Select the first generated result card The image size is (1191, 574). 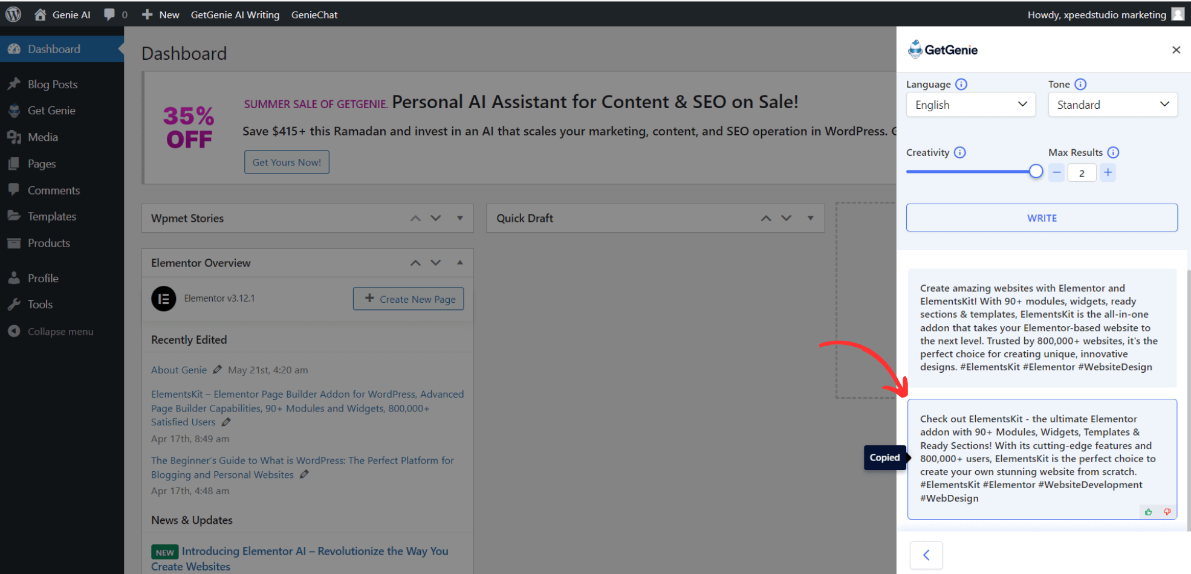(x=1042, y=327)
